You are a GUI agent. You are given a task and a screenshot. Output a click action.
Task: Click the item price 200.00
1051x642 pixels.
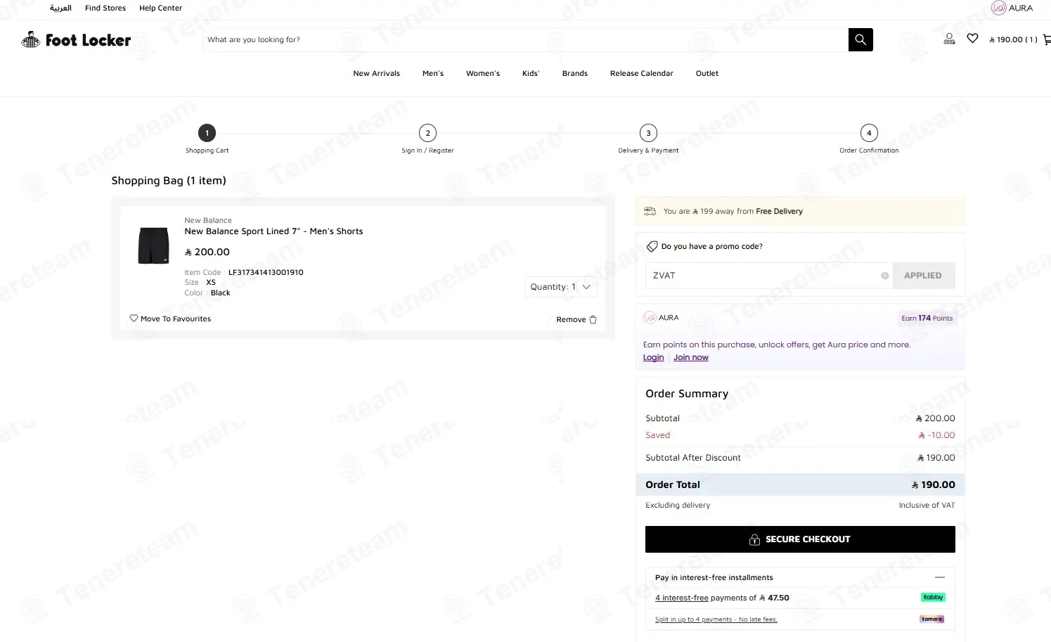207,252
